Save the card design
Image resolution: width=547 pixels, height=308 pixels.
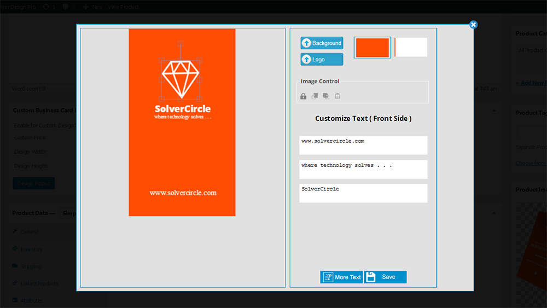385,277
